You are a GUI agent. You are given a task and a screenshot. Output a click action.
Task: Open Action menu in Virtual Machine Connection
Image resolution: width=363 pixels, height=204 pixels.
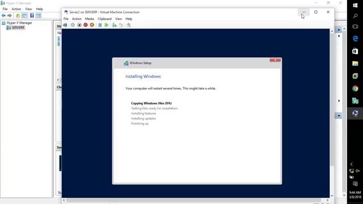pos(77,19)
